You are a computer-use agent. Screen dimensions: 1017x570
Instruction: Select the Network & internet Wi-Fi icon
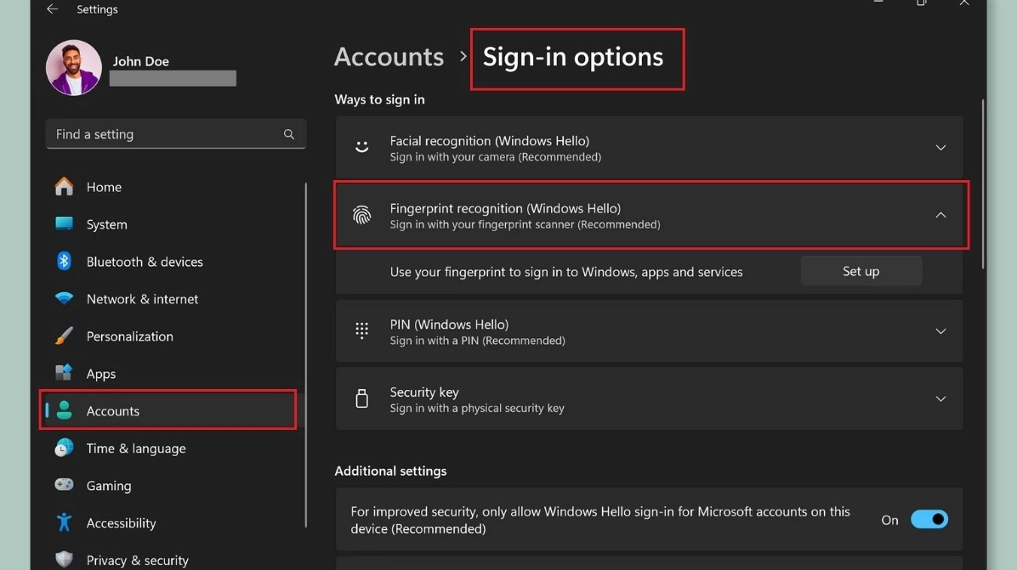coord(64,299)
